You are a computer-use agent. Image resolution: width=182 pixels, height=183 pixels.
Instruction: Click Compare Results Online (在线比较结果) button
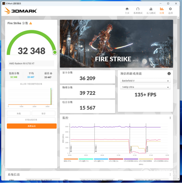coord(31,120)
